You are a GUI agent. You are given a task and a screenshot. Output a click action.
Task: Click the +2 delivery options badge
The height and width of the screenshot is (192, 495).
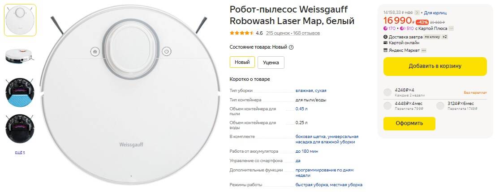[x=445, y=37]
